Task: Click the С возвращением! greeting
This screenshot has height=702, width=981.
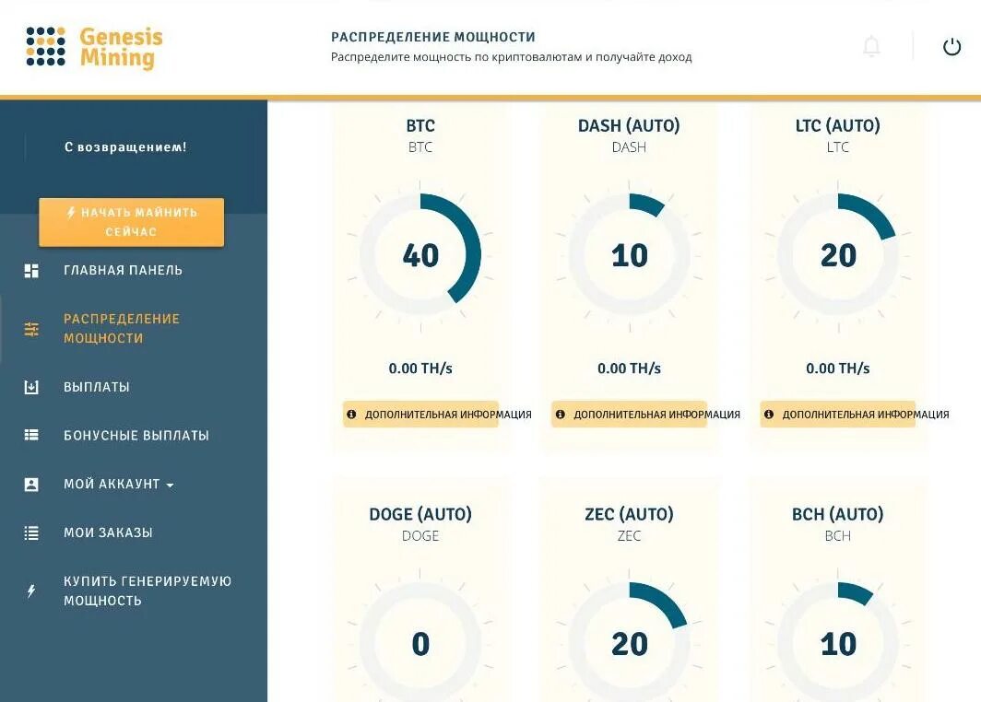Action: click(125, 147)
